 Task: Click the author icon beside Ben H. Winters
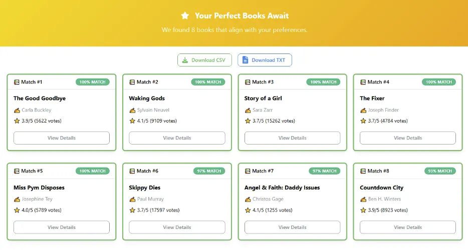pos(363,199)
